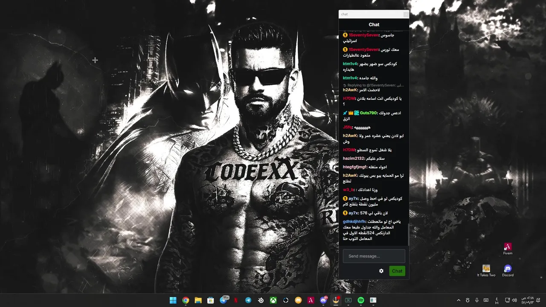Image resolution: width=546 pixels, height=307 pixels.
Task: Open the Telegram icon without a badge
Action: coord(248,300)
